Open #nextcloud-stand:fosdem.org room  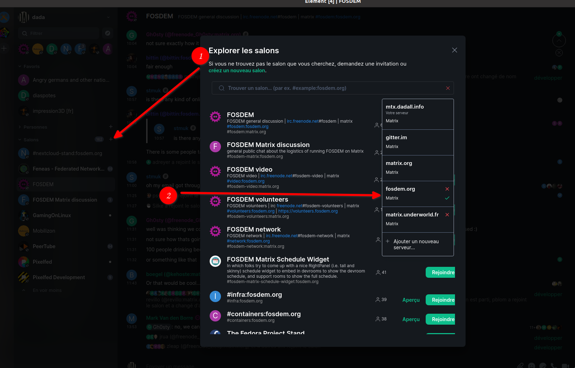66,153
